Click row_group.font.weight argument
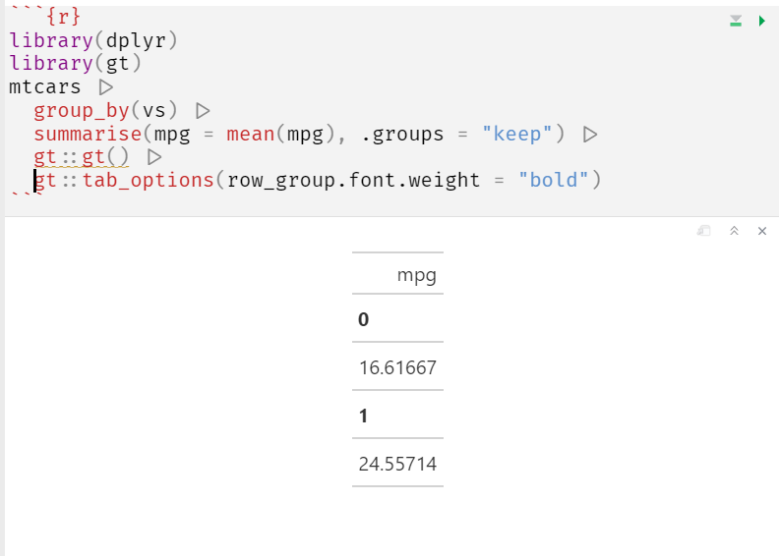The image size is (779, 556). pos(353,180)
